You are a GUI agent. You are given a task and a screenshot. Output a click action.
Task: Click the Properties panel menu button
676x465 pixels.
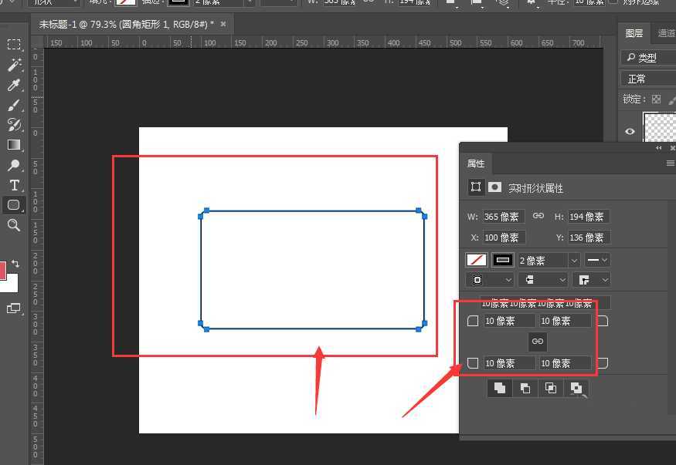[669, 163]
